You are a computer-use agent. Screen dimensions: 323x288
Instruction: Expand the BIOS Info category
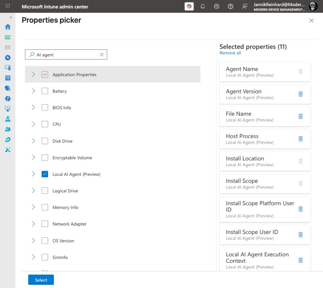point(33,107)
